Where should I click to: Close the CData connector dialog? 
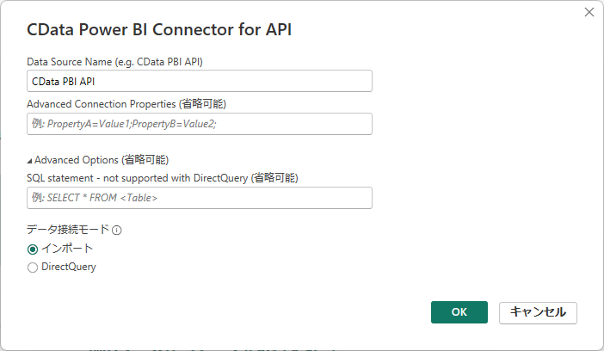coord(589,12)
